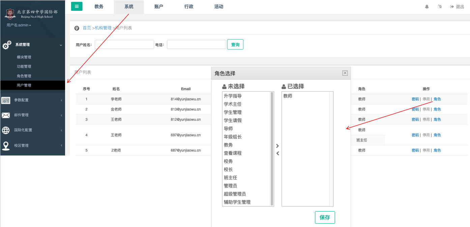Viewport: 470px width, 227px height.
Task: Click the 已选择 list scrollbar
Action: (x=331, y=149)
